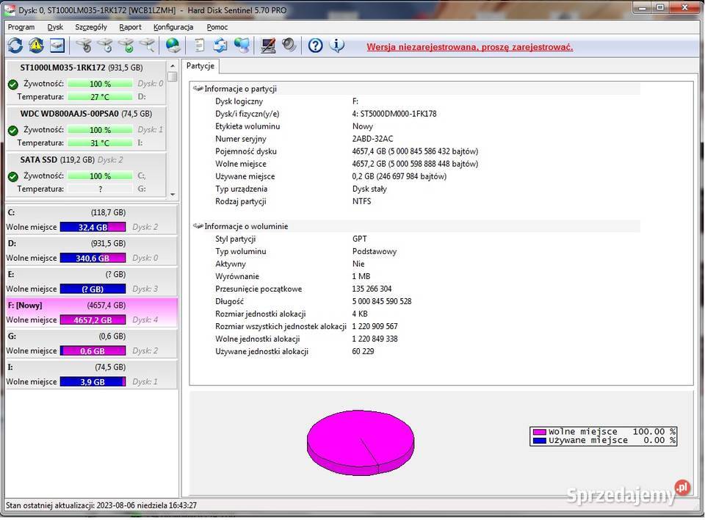Image resolution: width=705 pixels, height=520 pixels.
Task: Click the Używane miejsce blue legend swatch
Action: pos(539,441)
